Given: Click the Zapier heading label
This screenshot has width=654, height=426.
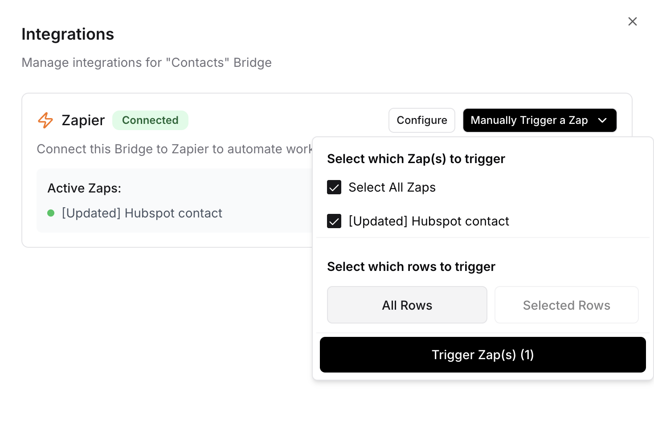Looking at the screenshot, I should click(83, 120).
